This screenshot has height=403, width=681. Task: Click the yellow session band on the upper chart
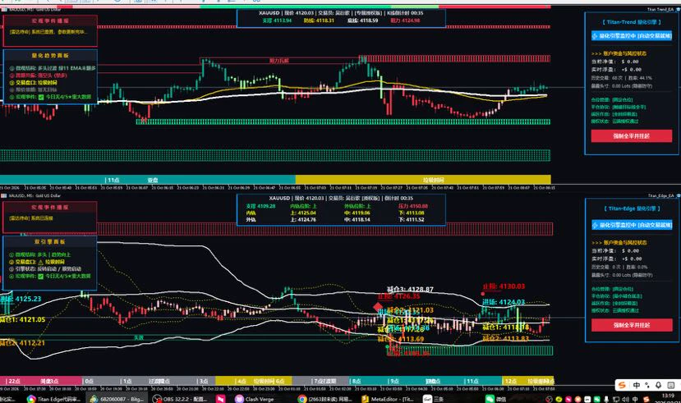423,180
